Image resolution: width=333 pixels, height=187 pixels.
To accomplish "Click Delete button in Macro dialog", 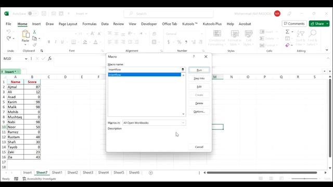I will click(x=199, y=103).
